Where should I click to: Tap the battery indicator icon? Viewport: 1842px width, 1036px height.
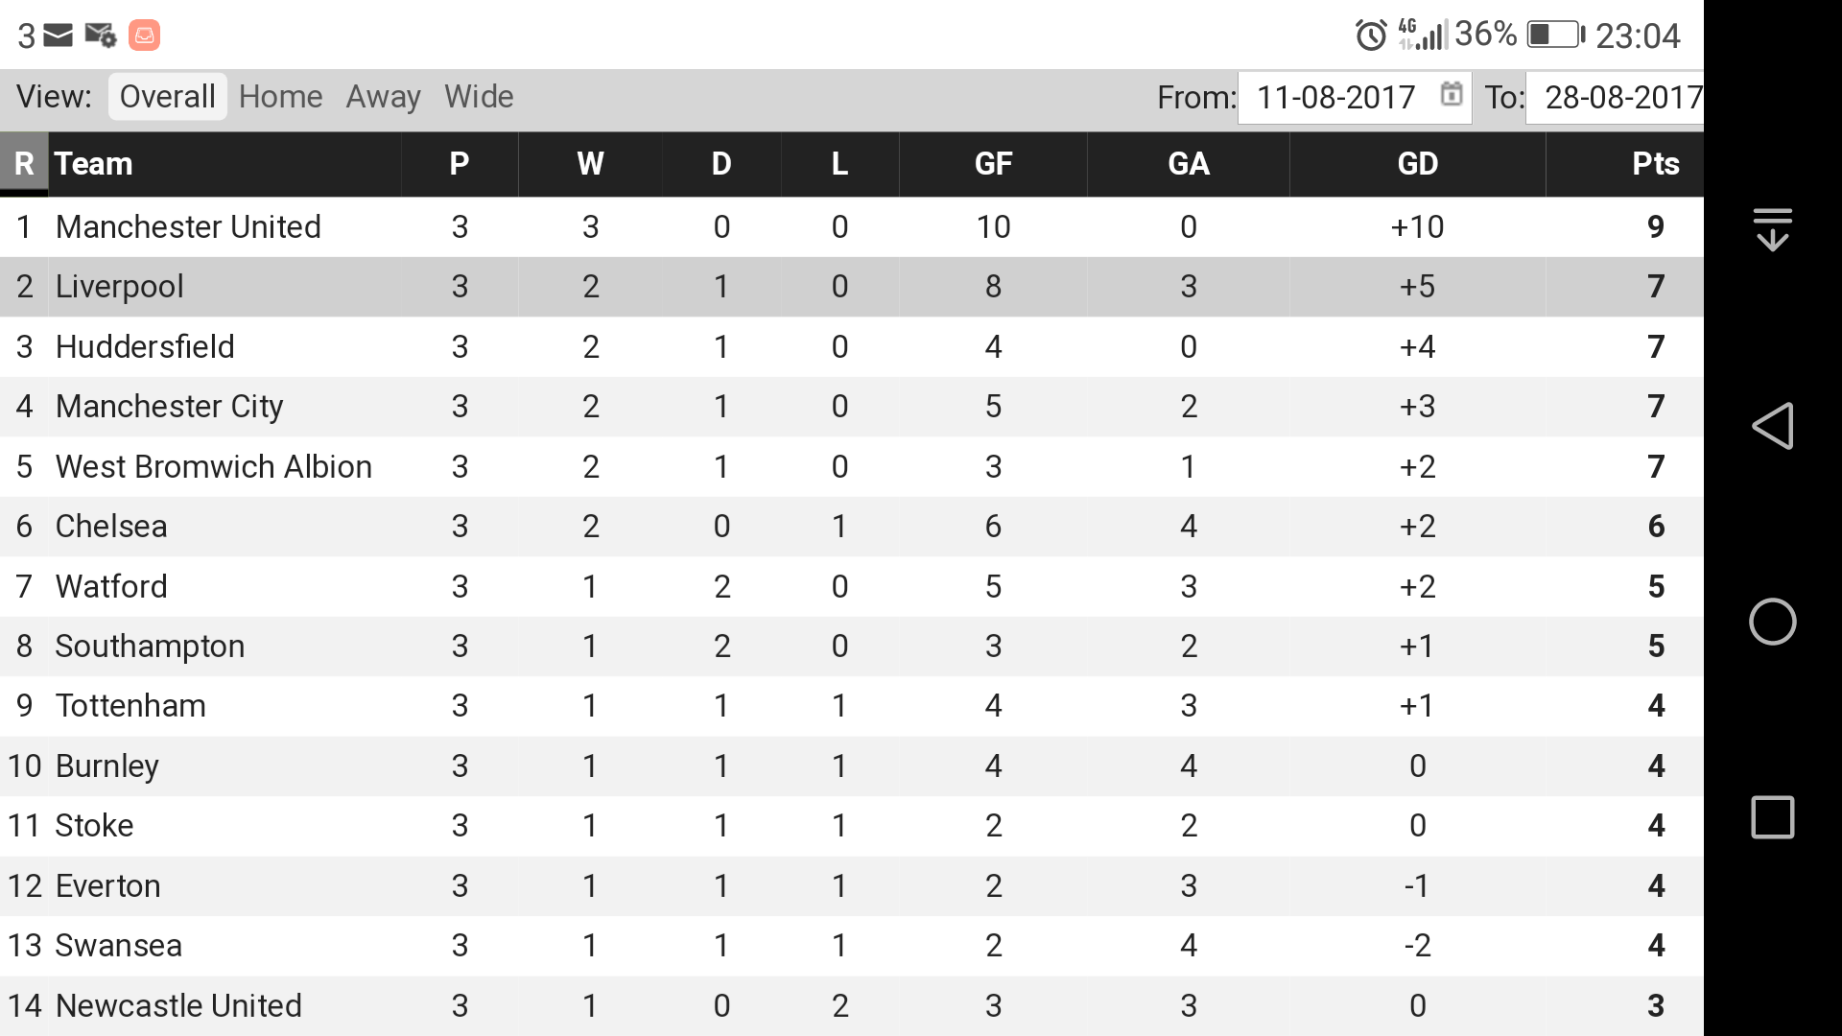[x=1555, y=35]
